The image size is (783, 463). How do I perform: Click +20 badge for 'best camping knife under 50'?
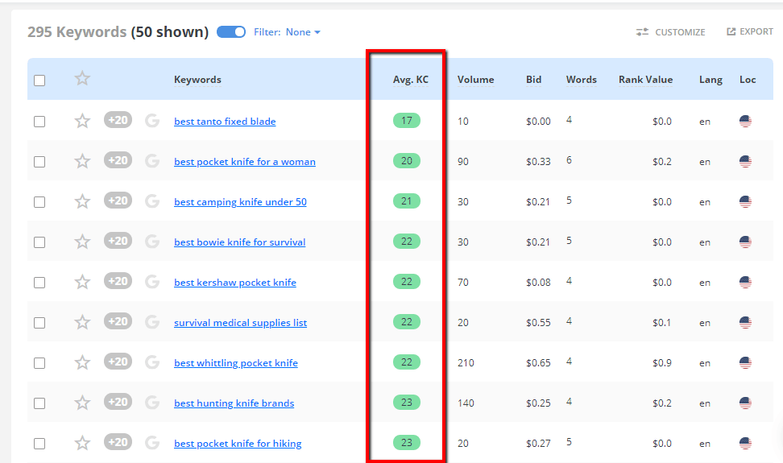118,201
